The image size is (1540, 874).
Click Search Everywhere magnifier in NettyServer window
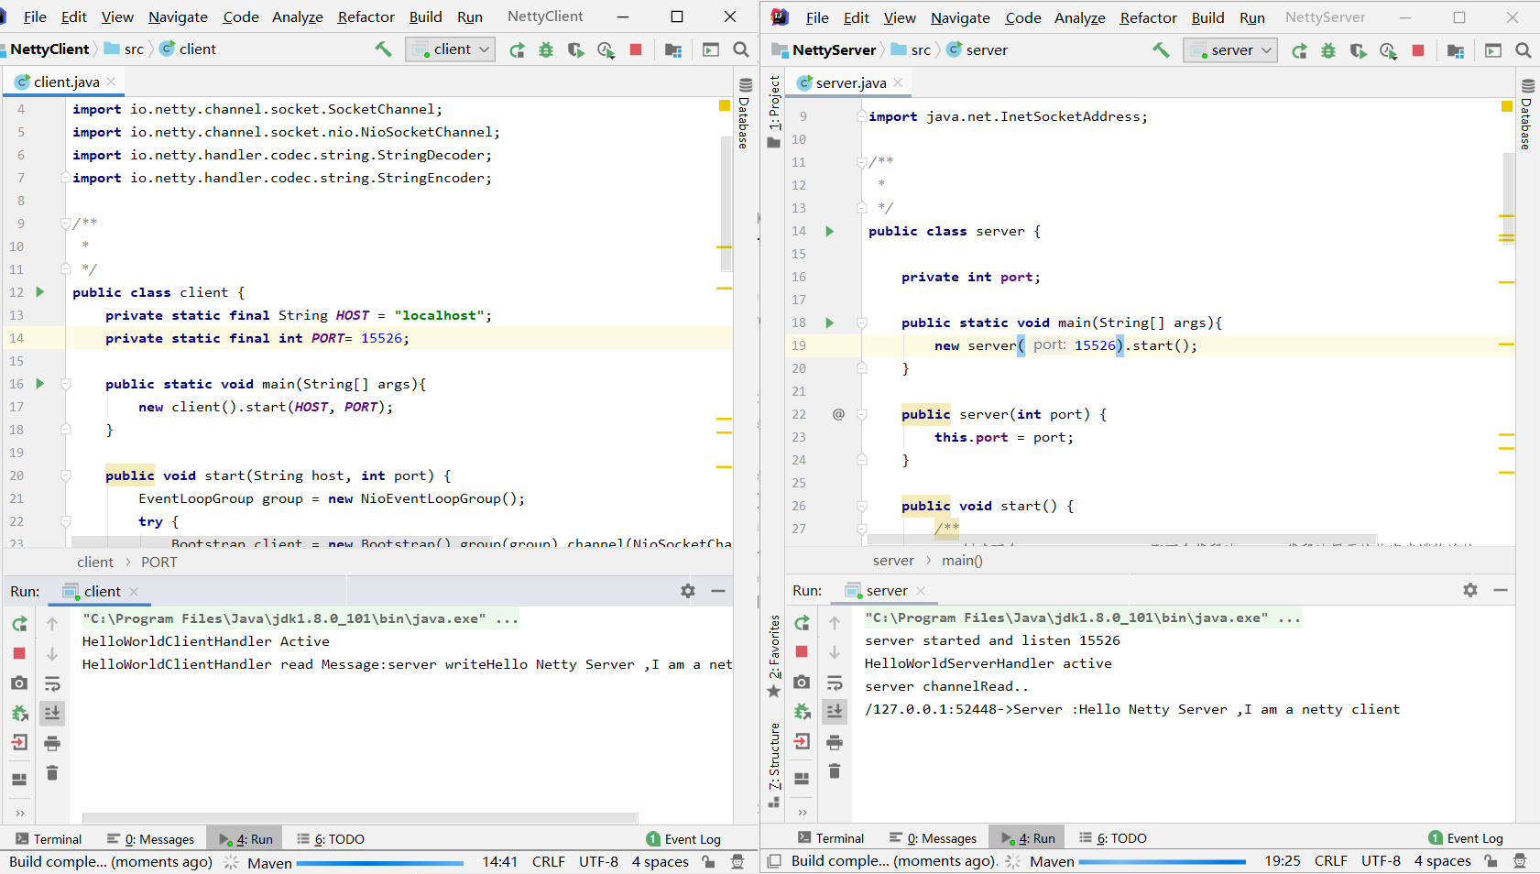click(1524, 50)
